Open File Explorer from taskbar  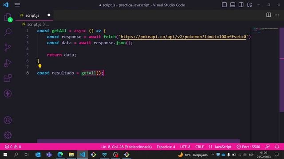[x=71, y=155]
